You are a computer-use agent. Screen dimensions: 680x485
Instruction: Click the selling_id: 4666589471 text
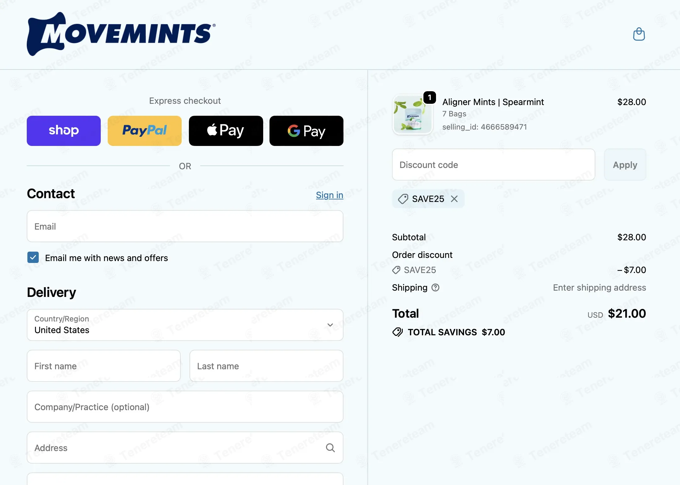(484, 127)
